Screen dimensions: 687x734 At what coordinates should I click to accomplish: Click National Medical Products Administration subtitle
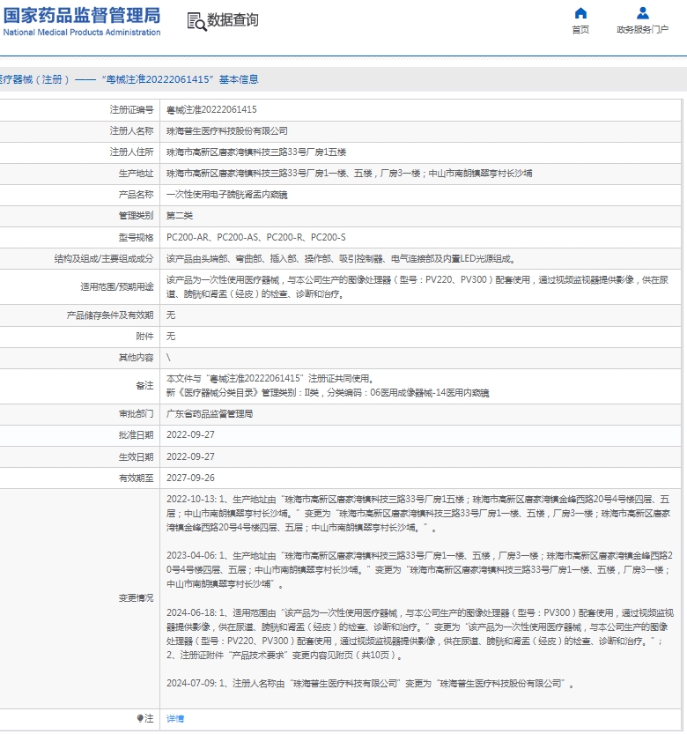coord(81,33)
